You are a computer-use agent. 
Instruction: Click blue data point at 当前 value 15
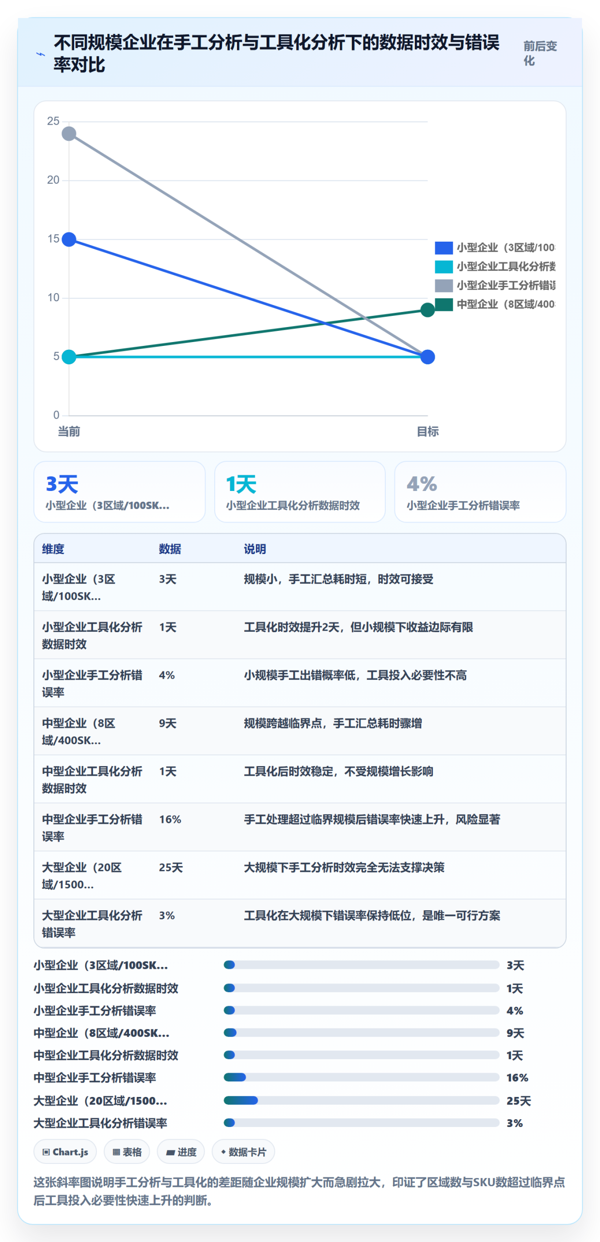[69, 239]
